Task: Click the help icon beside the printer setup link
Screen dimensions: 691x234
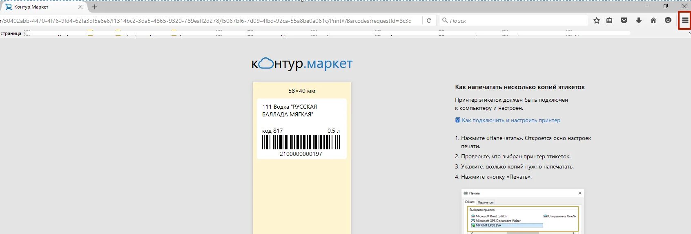Action: [458, 120]
